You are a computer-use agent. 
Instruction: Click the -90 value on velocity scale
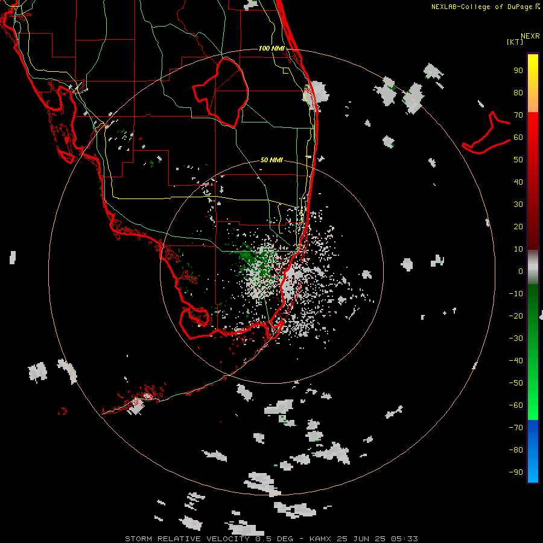(516, 472)
